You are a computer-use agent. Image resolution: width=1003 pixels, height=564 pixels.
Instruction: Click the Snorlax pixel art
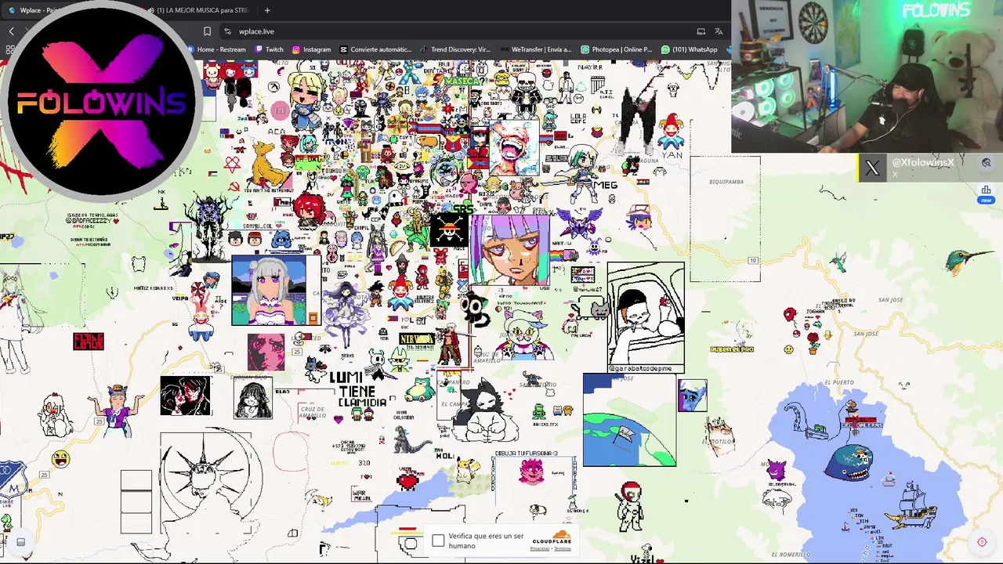420,388
